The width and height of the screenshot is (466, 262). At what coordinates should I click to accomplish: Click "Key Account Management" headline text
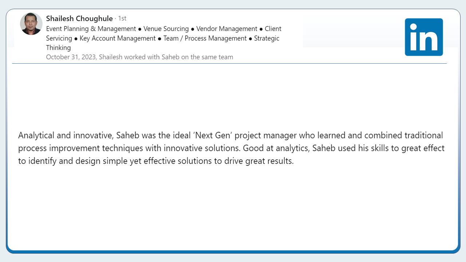click(x=118, y=38)
